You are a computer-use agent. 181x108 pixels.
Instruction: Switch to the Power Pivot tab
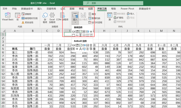click(x=128, y=9)
